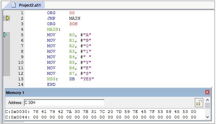Click the 00 operand on line 1
The width and height of the screenshot is (217, 124).
click(72, 13)
